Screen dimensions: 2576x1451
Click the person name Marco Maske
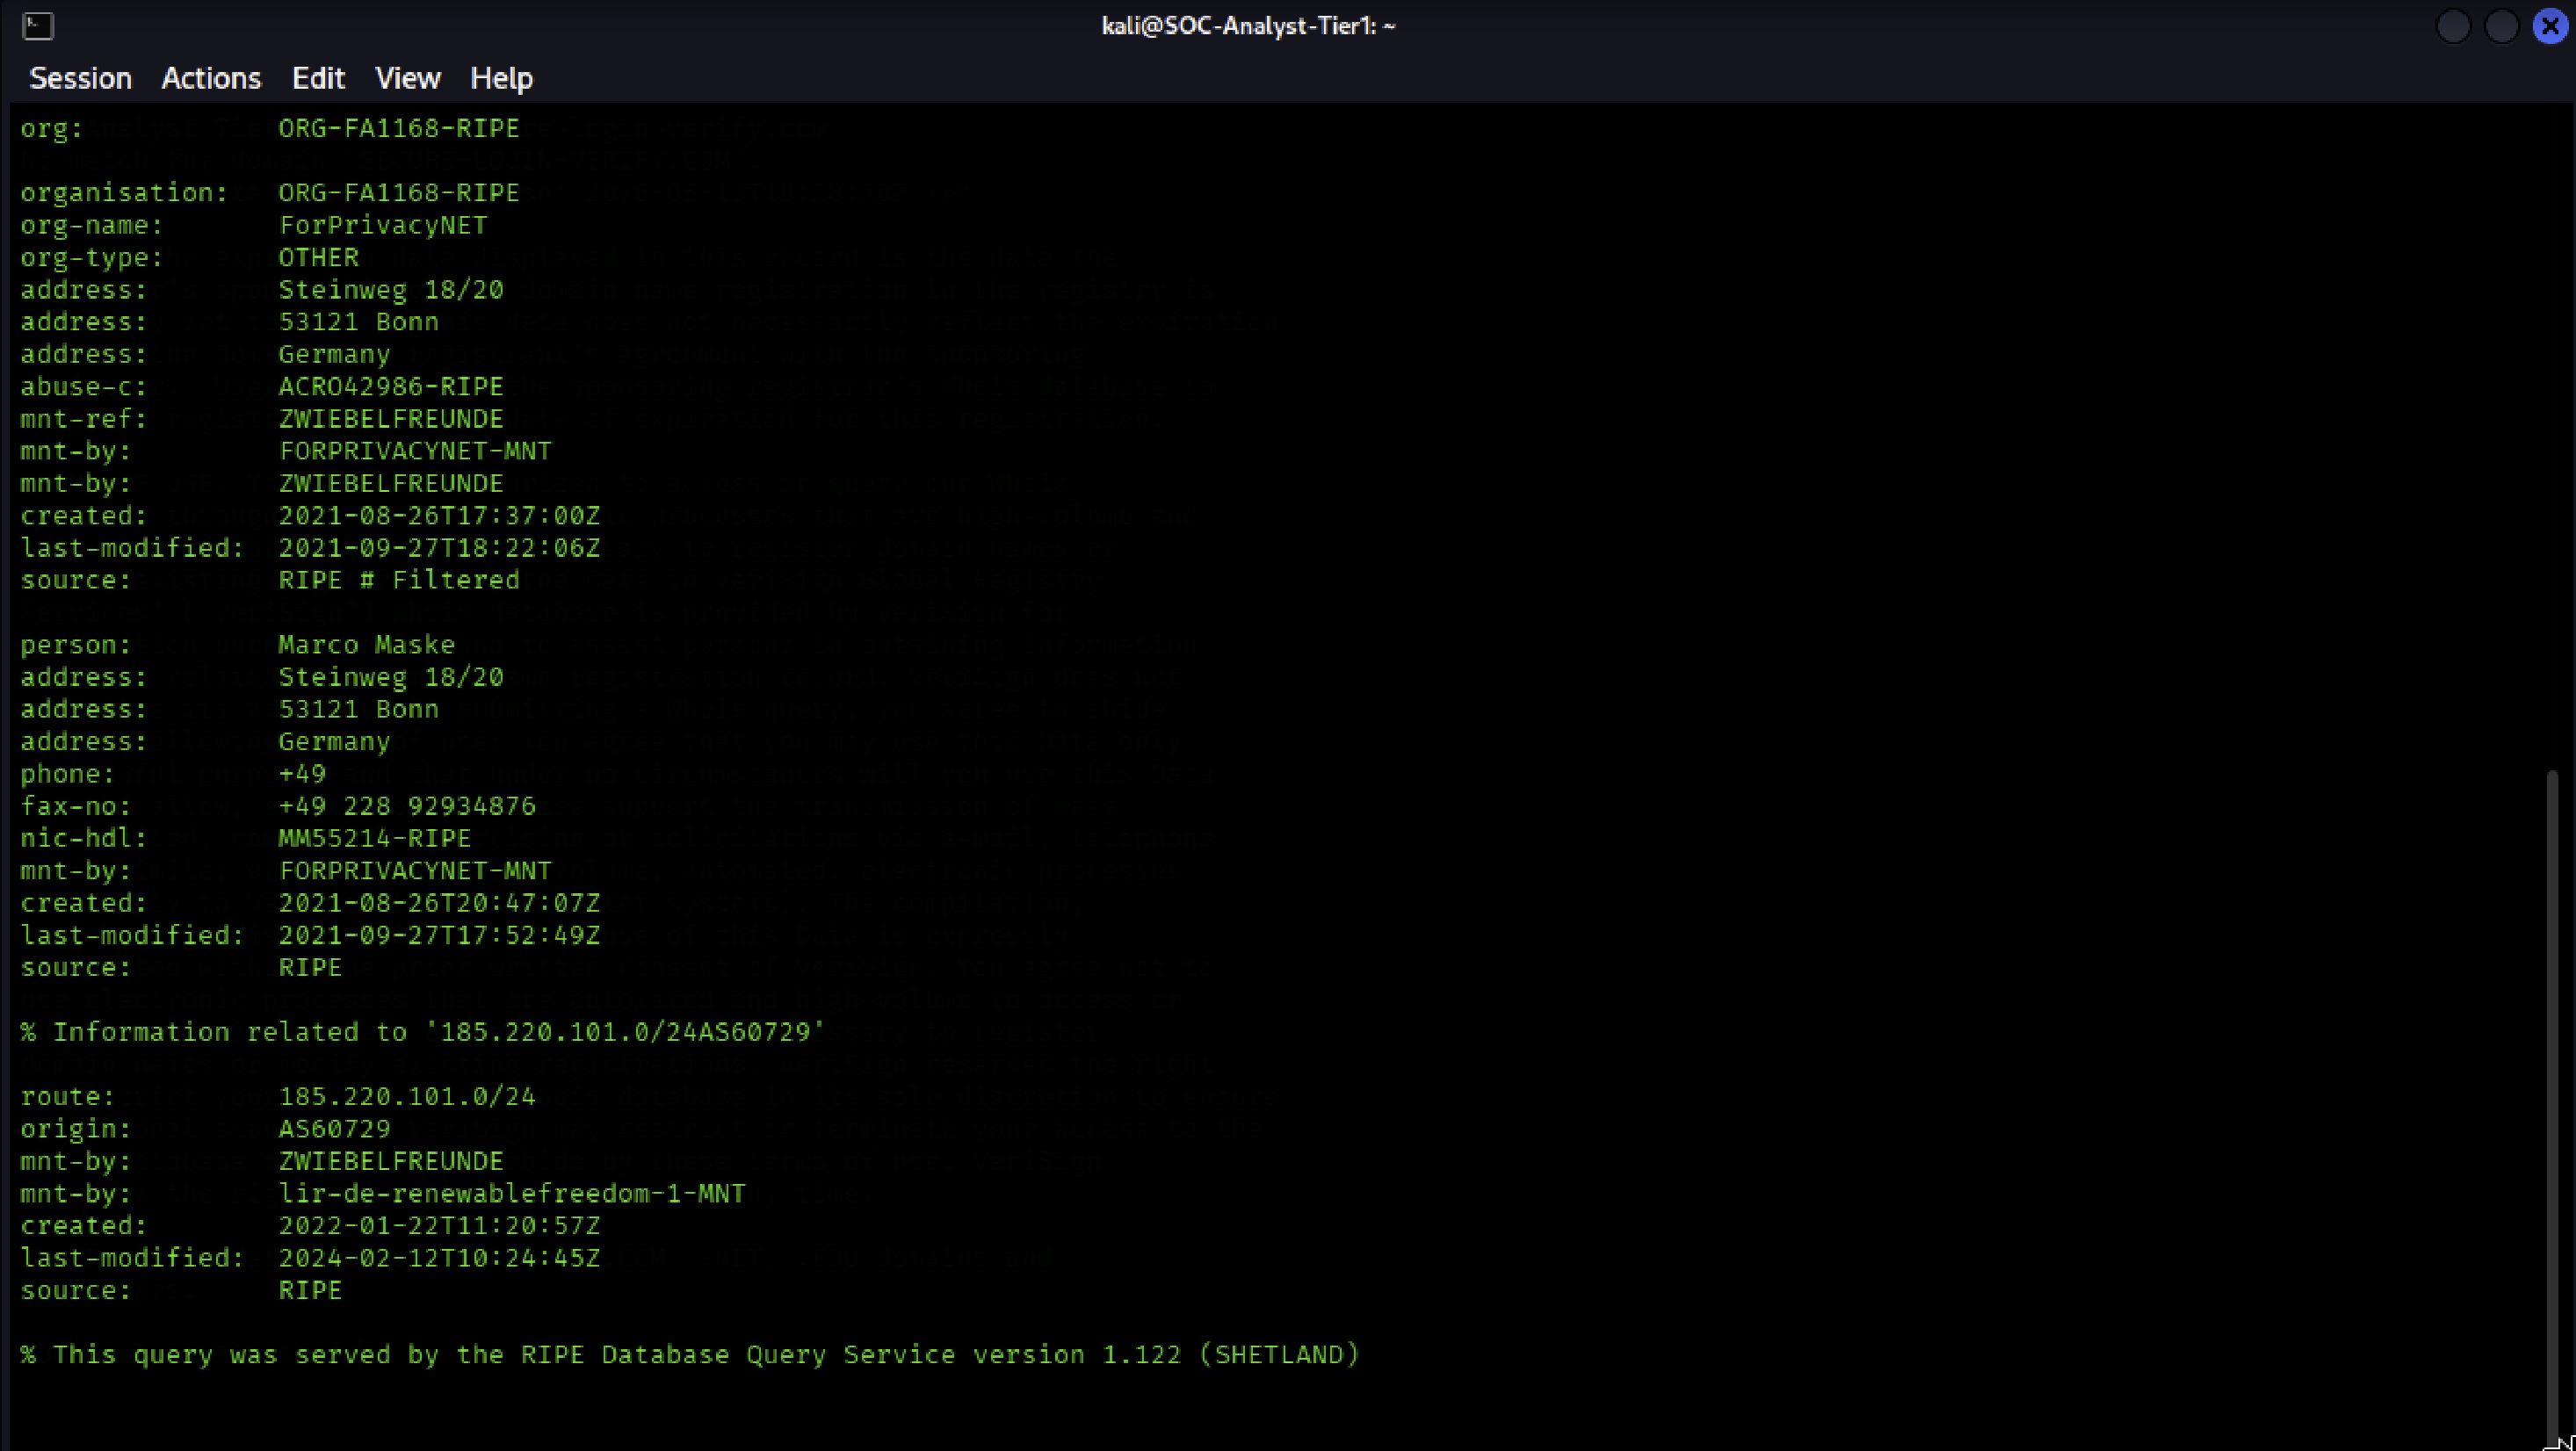[x=367, y=645]
